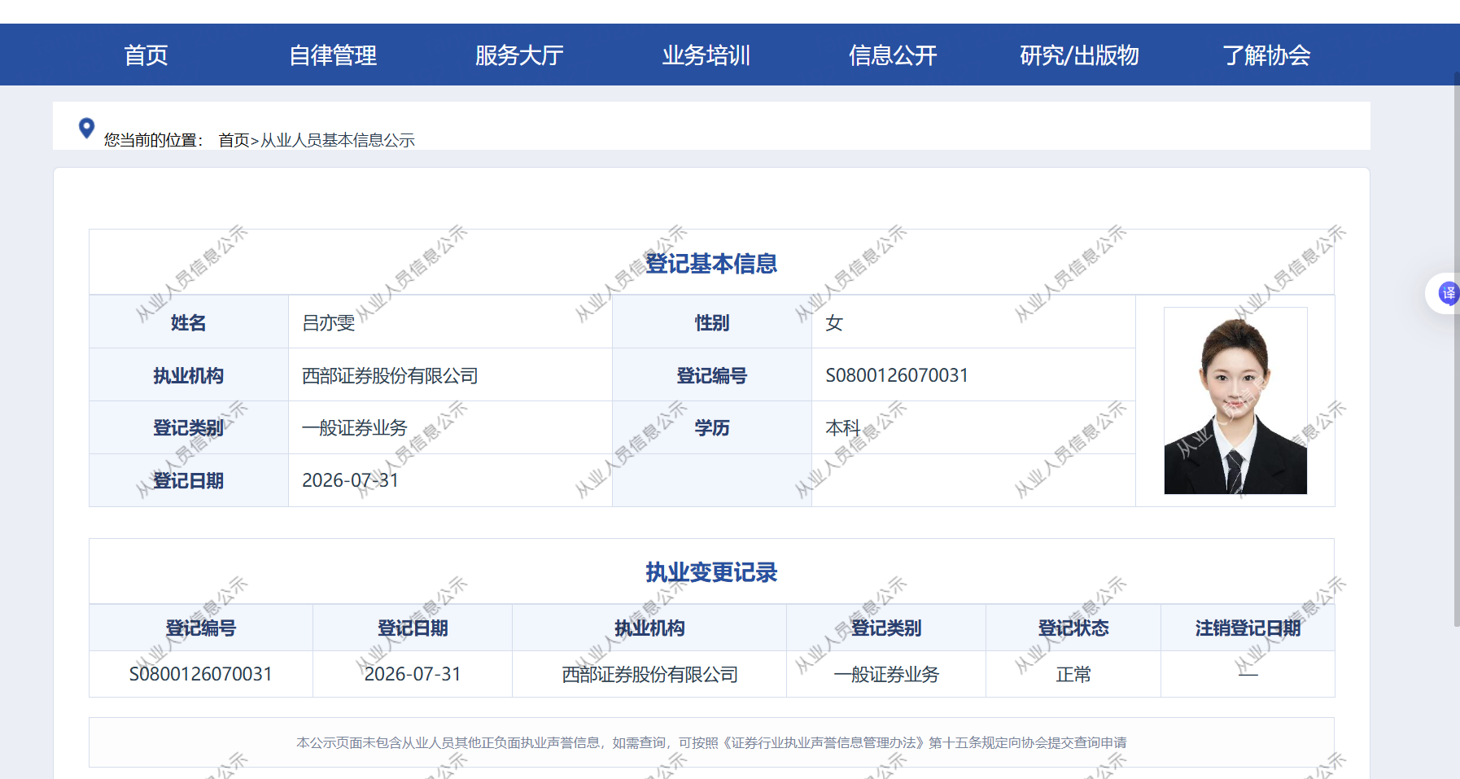Screen dimensions: 1460x779
Task: Click the 登记基本信息 section heading
Action: click(x=711, y=264)
